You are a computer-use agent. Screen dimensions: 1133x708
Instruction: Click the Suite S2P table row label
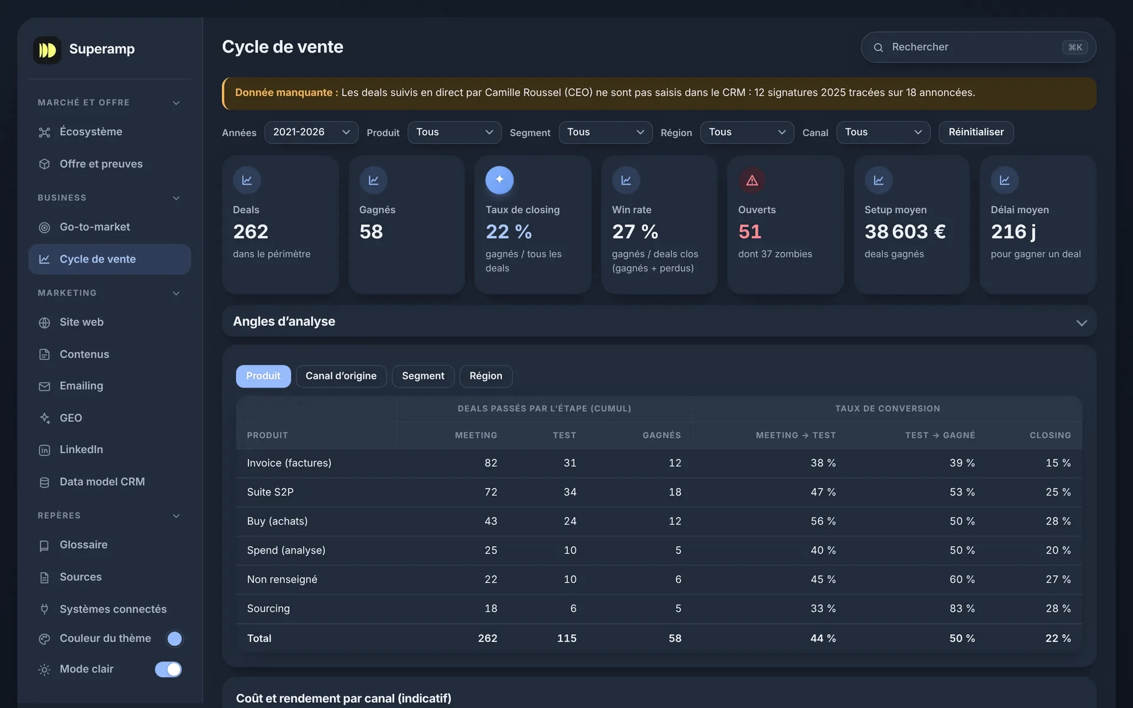tap(270, 492)
